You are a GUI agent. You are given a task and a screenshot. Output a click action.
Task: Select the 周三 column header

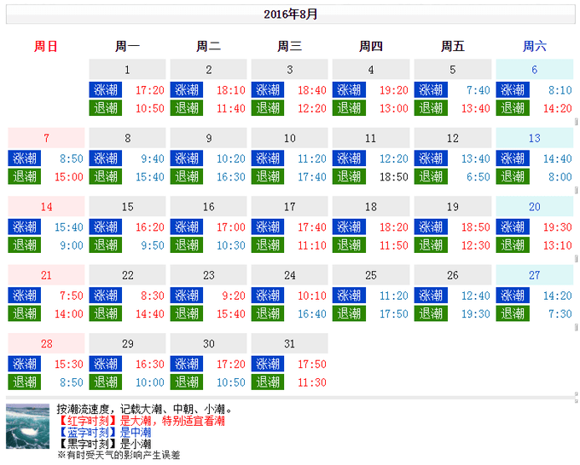click(290, 47)
